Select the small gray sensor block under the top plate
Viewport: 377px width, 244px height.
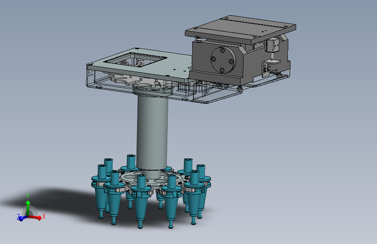[x=273, y=45]
